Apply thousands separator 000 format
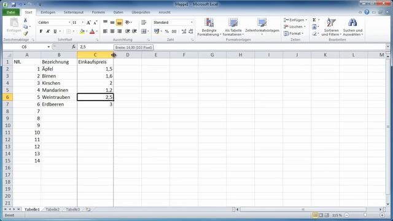The height and width of the screenshot is (221, 393). (174, 31)
